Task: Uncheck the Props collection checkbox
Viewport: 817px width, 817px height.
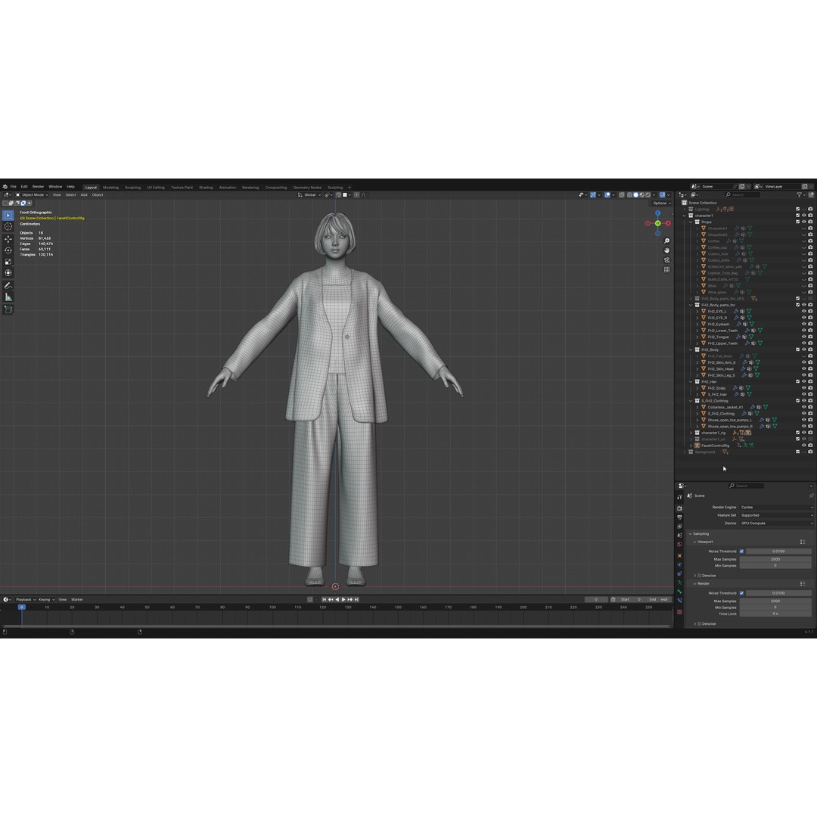Action: [x=798, y=222]
